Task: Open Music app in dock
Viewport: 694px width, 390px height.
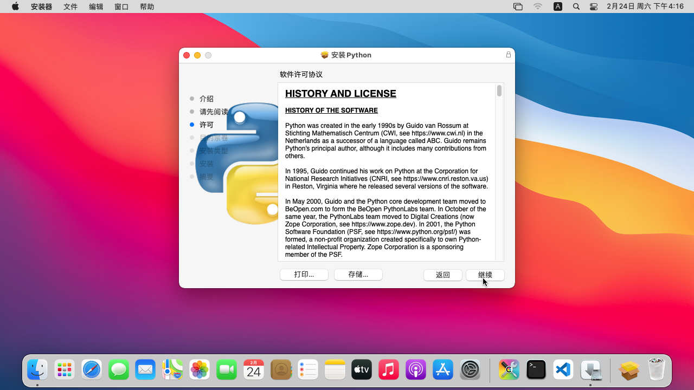Action: (x=389, y=370)
